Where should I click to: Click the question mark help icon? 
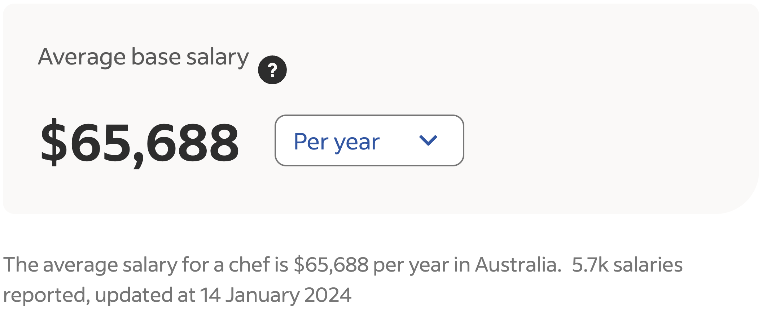(x=272, y=70)
